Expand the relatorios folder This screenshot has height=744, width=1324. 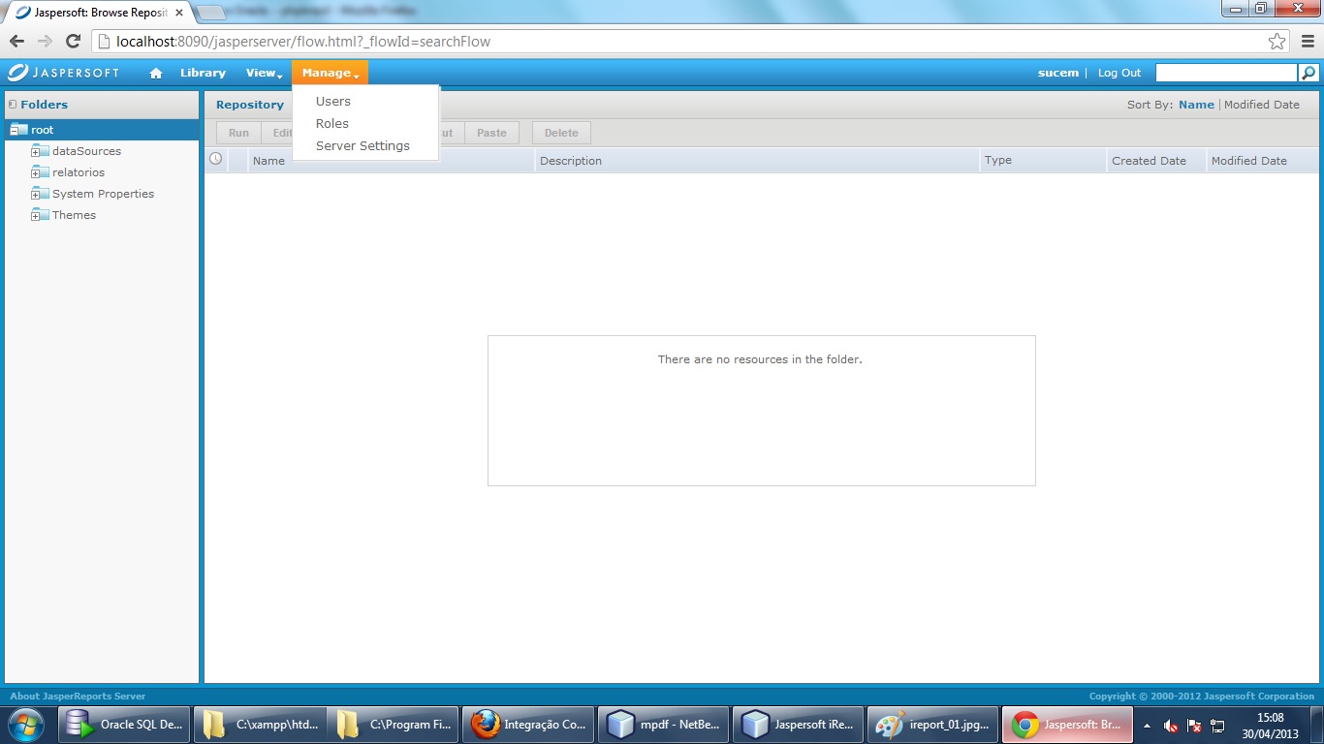click(x=35, y=173)
